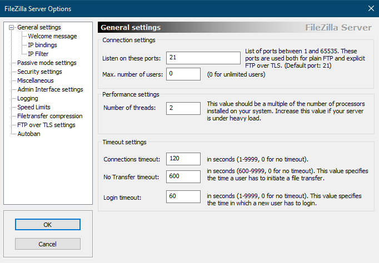The width and height of the screenshot is (379, 263).
Task: Focus the Max. number of users field
Action: pos(183,74)
